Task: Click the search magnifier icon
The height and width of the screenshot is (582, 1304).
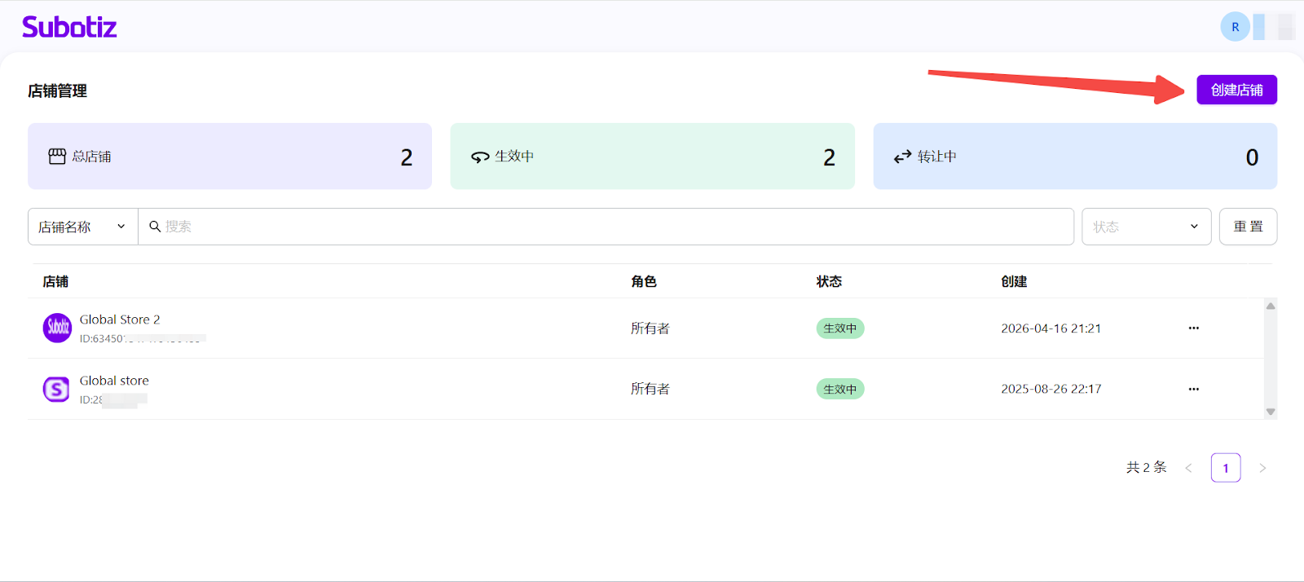Action: click(155, 227)
